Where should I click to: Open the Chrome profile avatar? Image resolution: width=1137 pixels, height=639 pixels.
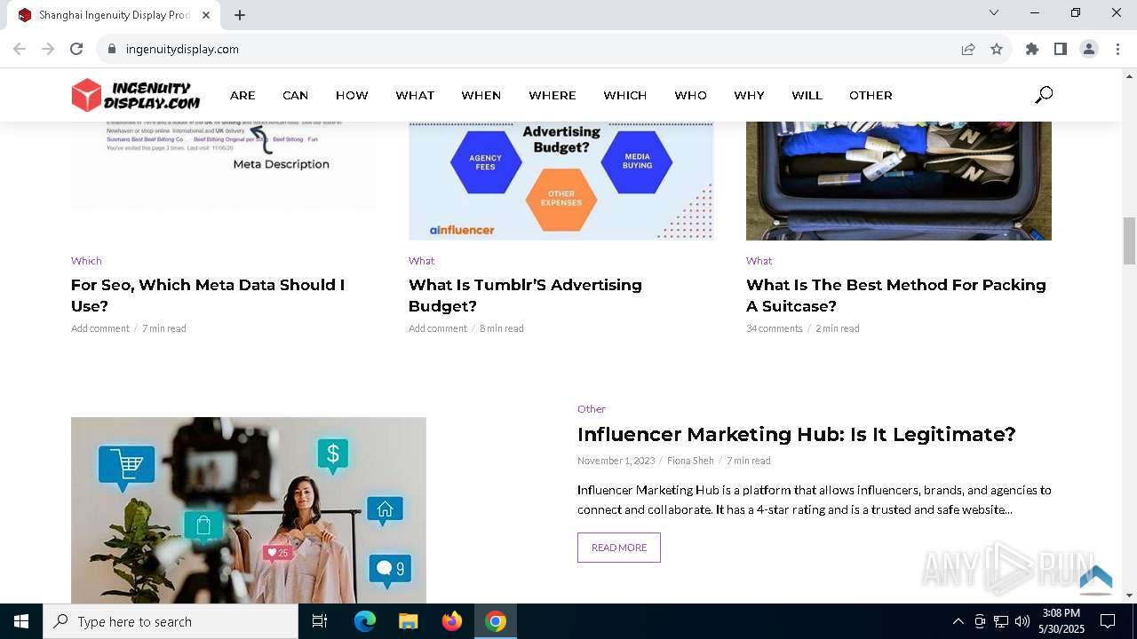[x=1089, y=49]
